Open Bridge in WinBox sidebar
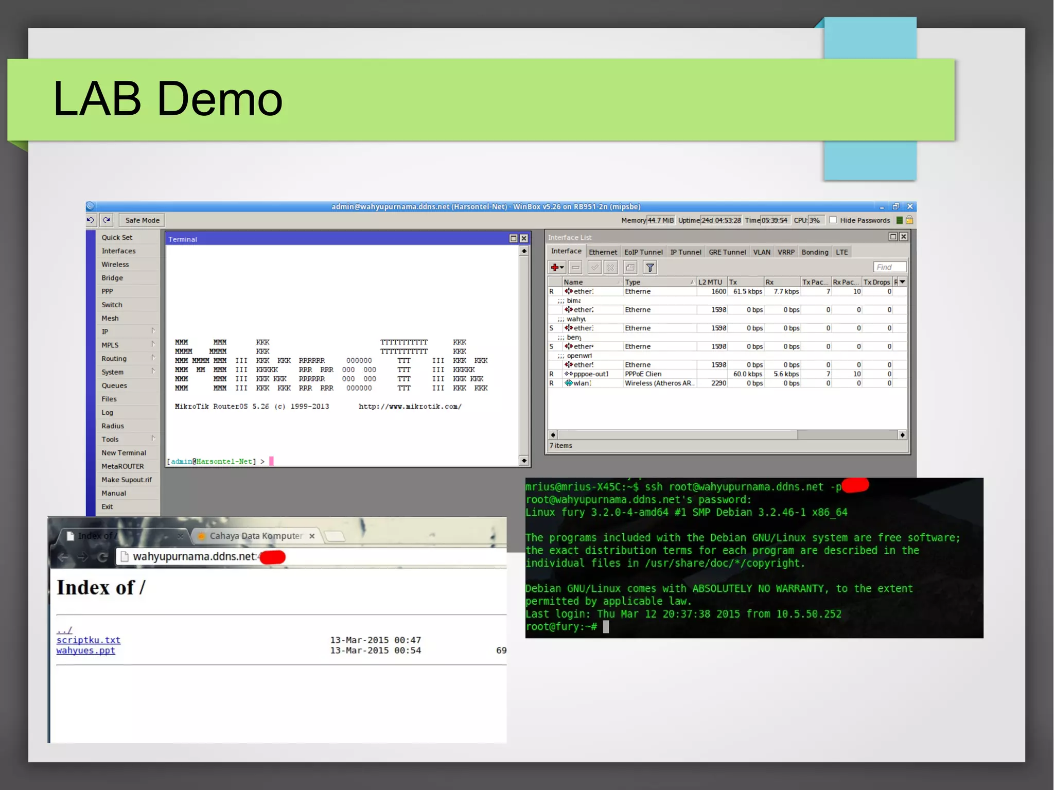The width and height of the screenshot is (1054, 790). pos(112,278)
